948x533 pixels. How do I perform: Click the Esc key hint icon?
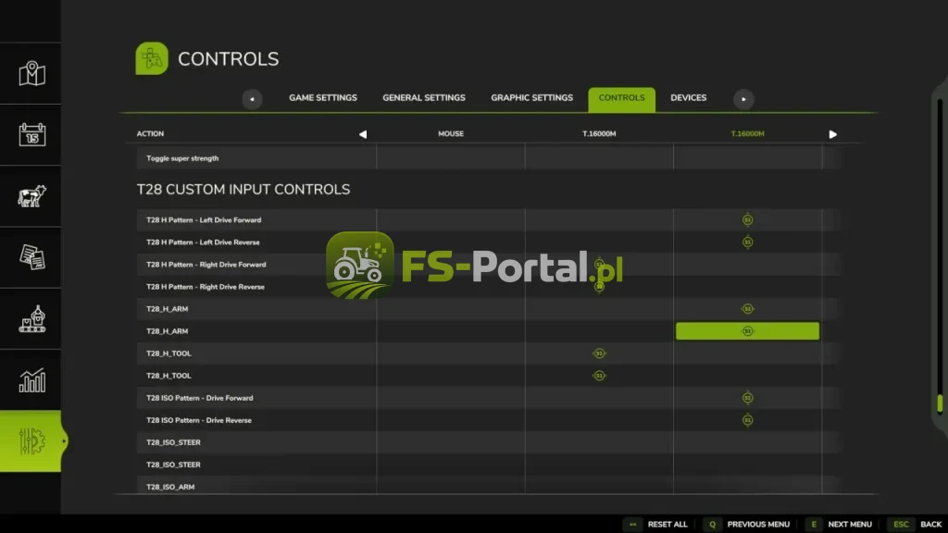coord(901,525)
